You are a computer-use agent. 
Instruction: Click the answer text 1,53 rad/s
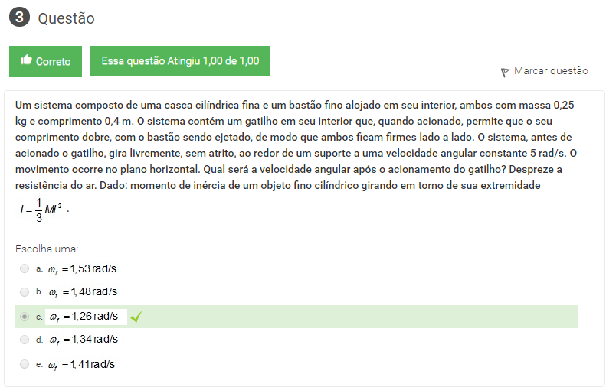83,268
